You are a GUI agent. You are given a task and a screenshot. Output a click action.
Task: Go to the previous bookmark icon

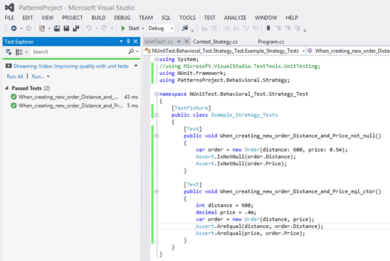point(278,28)
